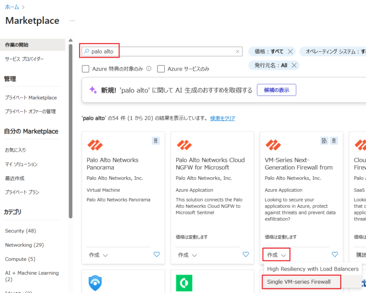Open お気に入り in sidebar

click(x=16, y=150)
